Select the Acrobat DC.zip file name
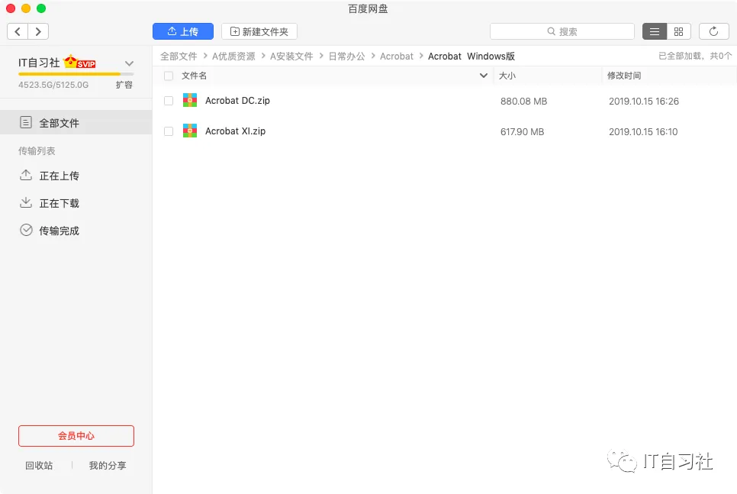Image resolution: width=737 pixels, height=494 pixels. coord(237,101)
